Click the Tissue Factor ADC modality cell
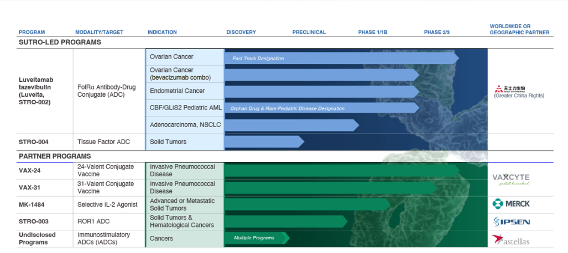 pyautogui.click(x=103, y=142)
